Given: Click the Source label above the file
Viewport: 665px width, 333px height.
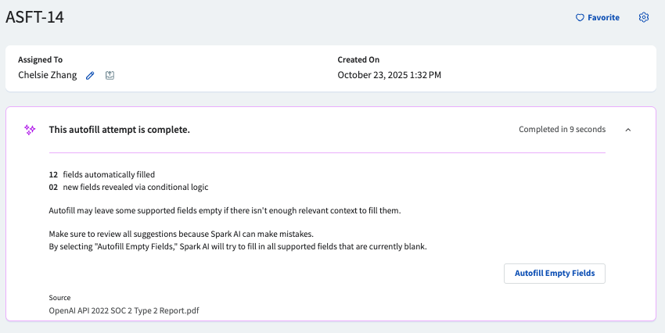Looking at the screenshot, I should pos(59,298).
